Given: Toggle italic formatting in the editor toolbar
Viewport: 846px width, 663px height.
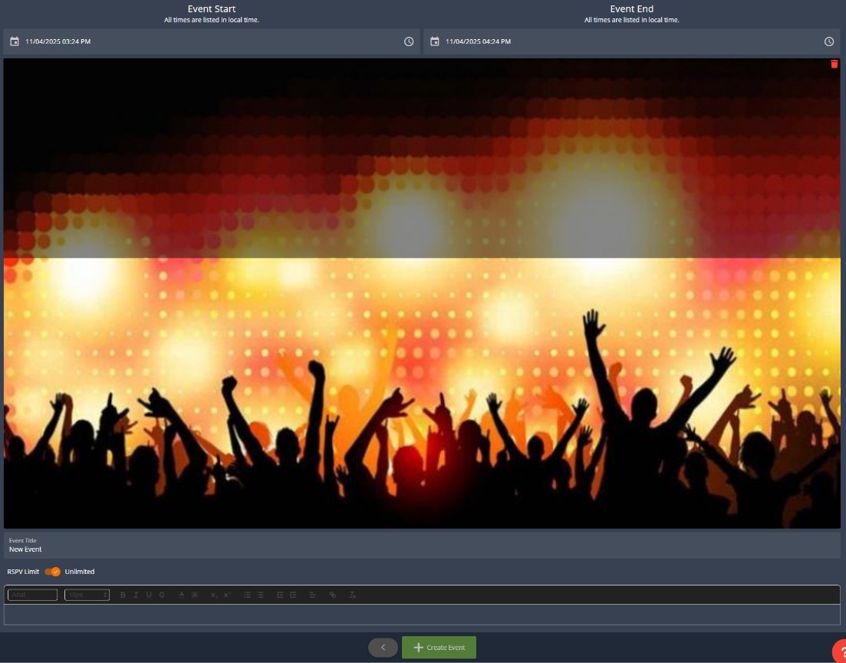Looking at the screenshot, I should [136, 595].
